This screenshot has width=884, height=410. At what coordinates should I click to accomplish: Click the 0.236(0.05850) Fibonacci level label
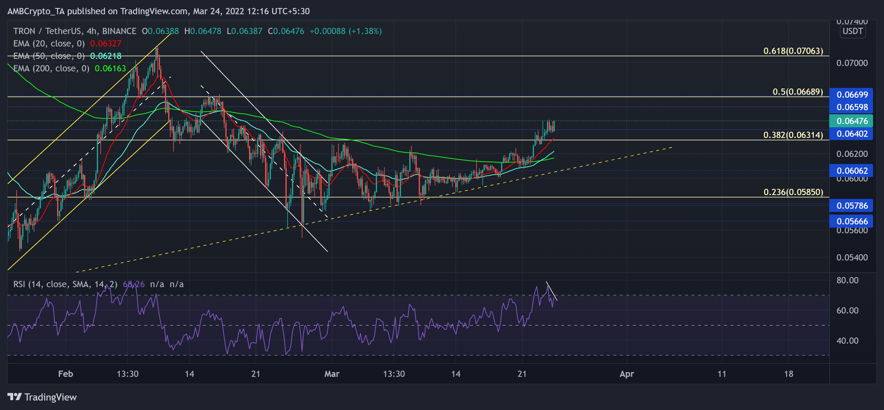[x=793, y=192]
